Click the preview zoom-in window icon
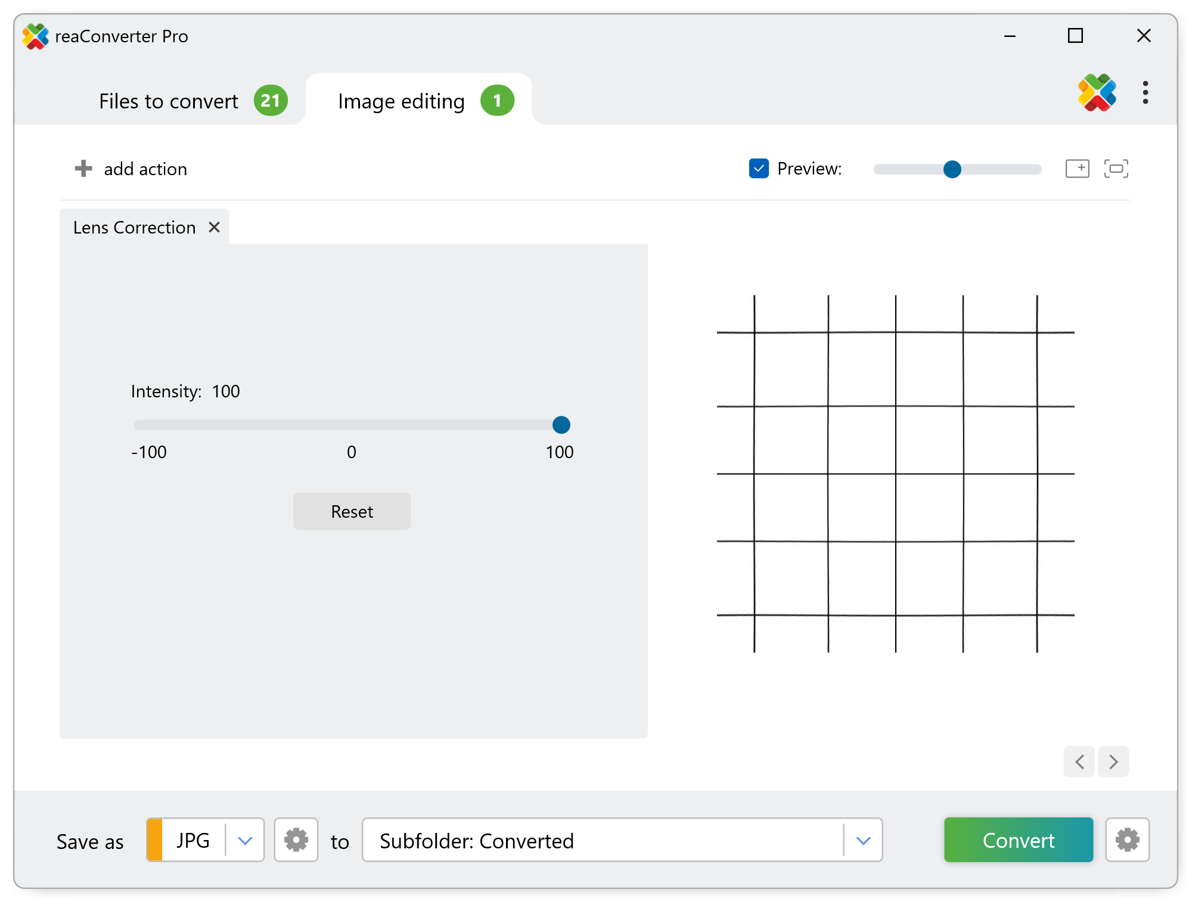The width and height of the screenshot is (1192, 902). (x=1077, y=169)
